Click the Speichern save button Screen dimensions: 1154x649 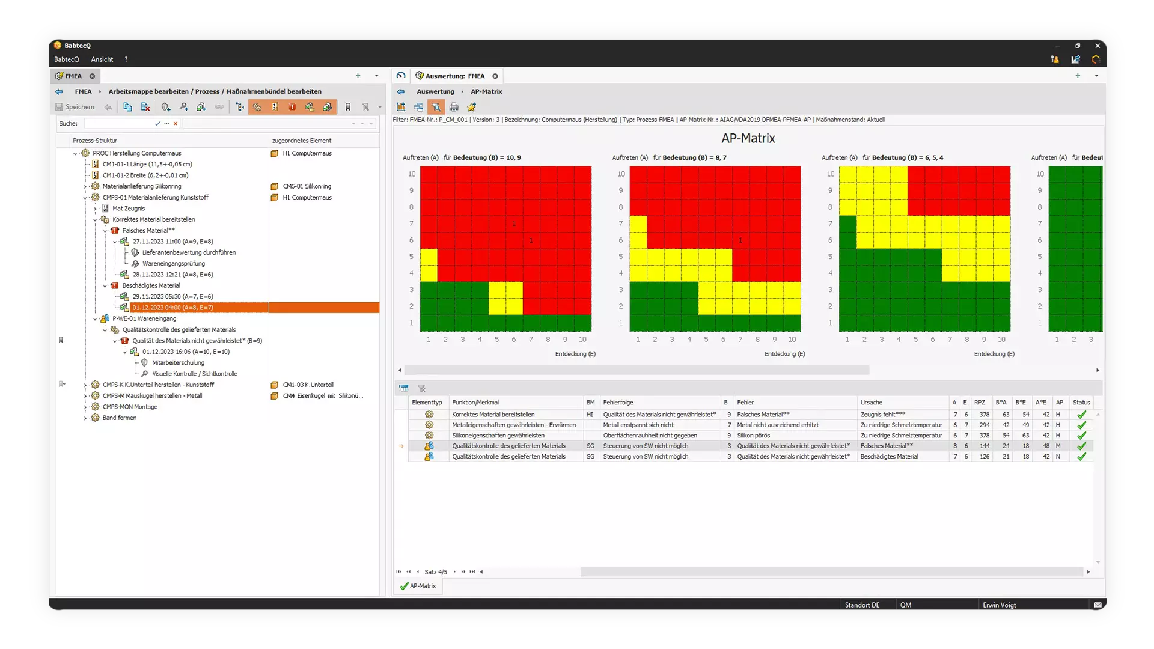pyautogui.click(x=75, y=107)
